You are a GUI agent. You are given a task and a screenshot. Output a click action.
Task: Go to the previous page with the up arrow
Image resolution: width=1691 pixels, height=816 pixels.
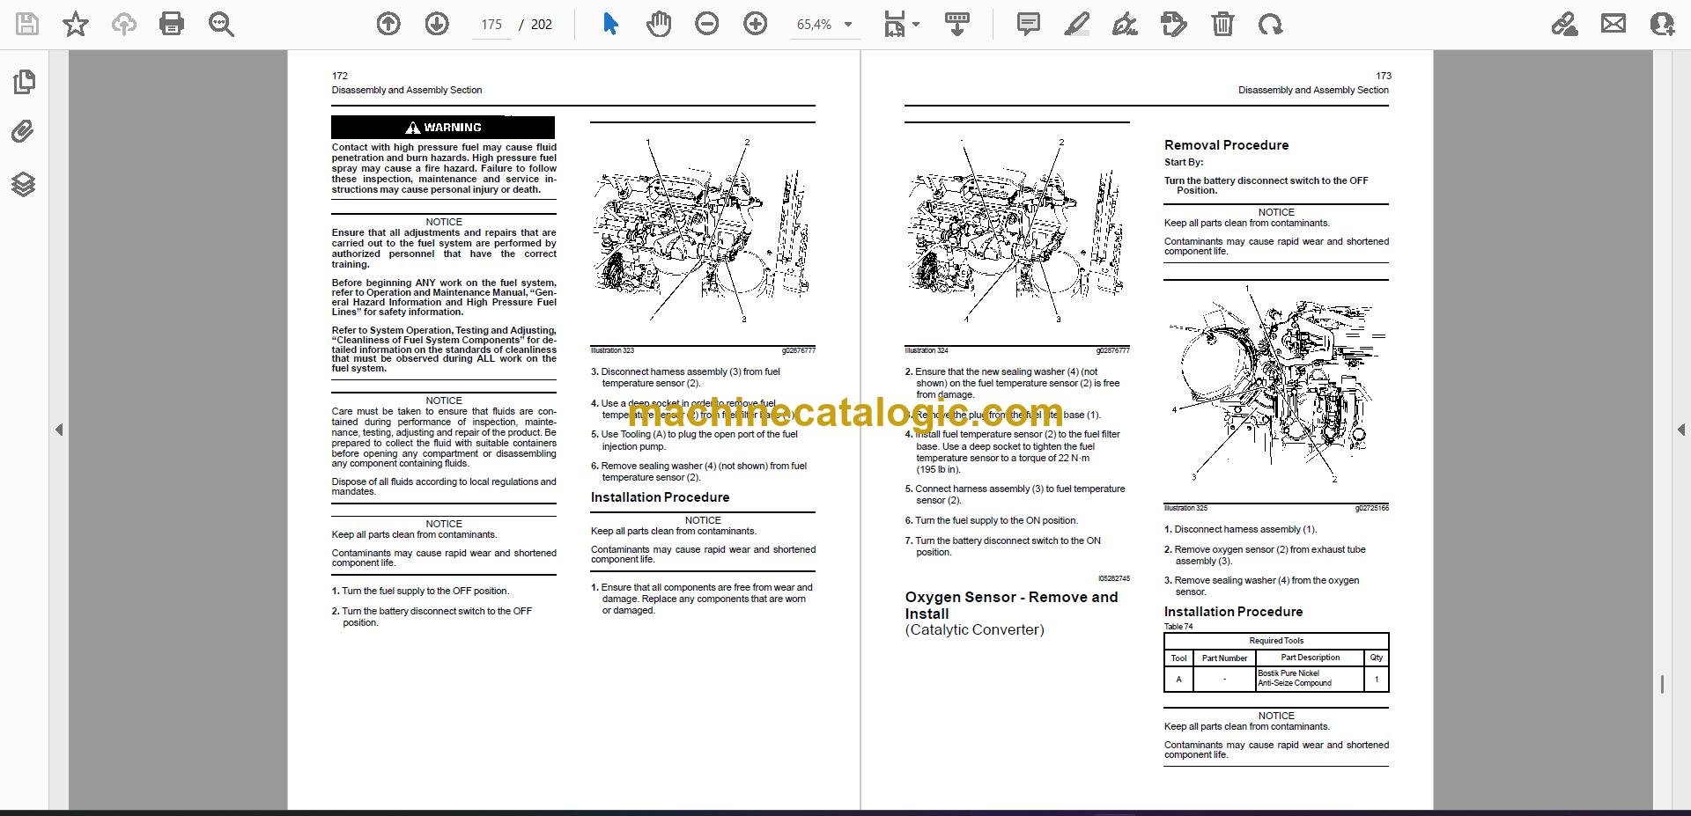click(x=388, y=24)
